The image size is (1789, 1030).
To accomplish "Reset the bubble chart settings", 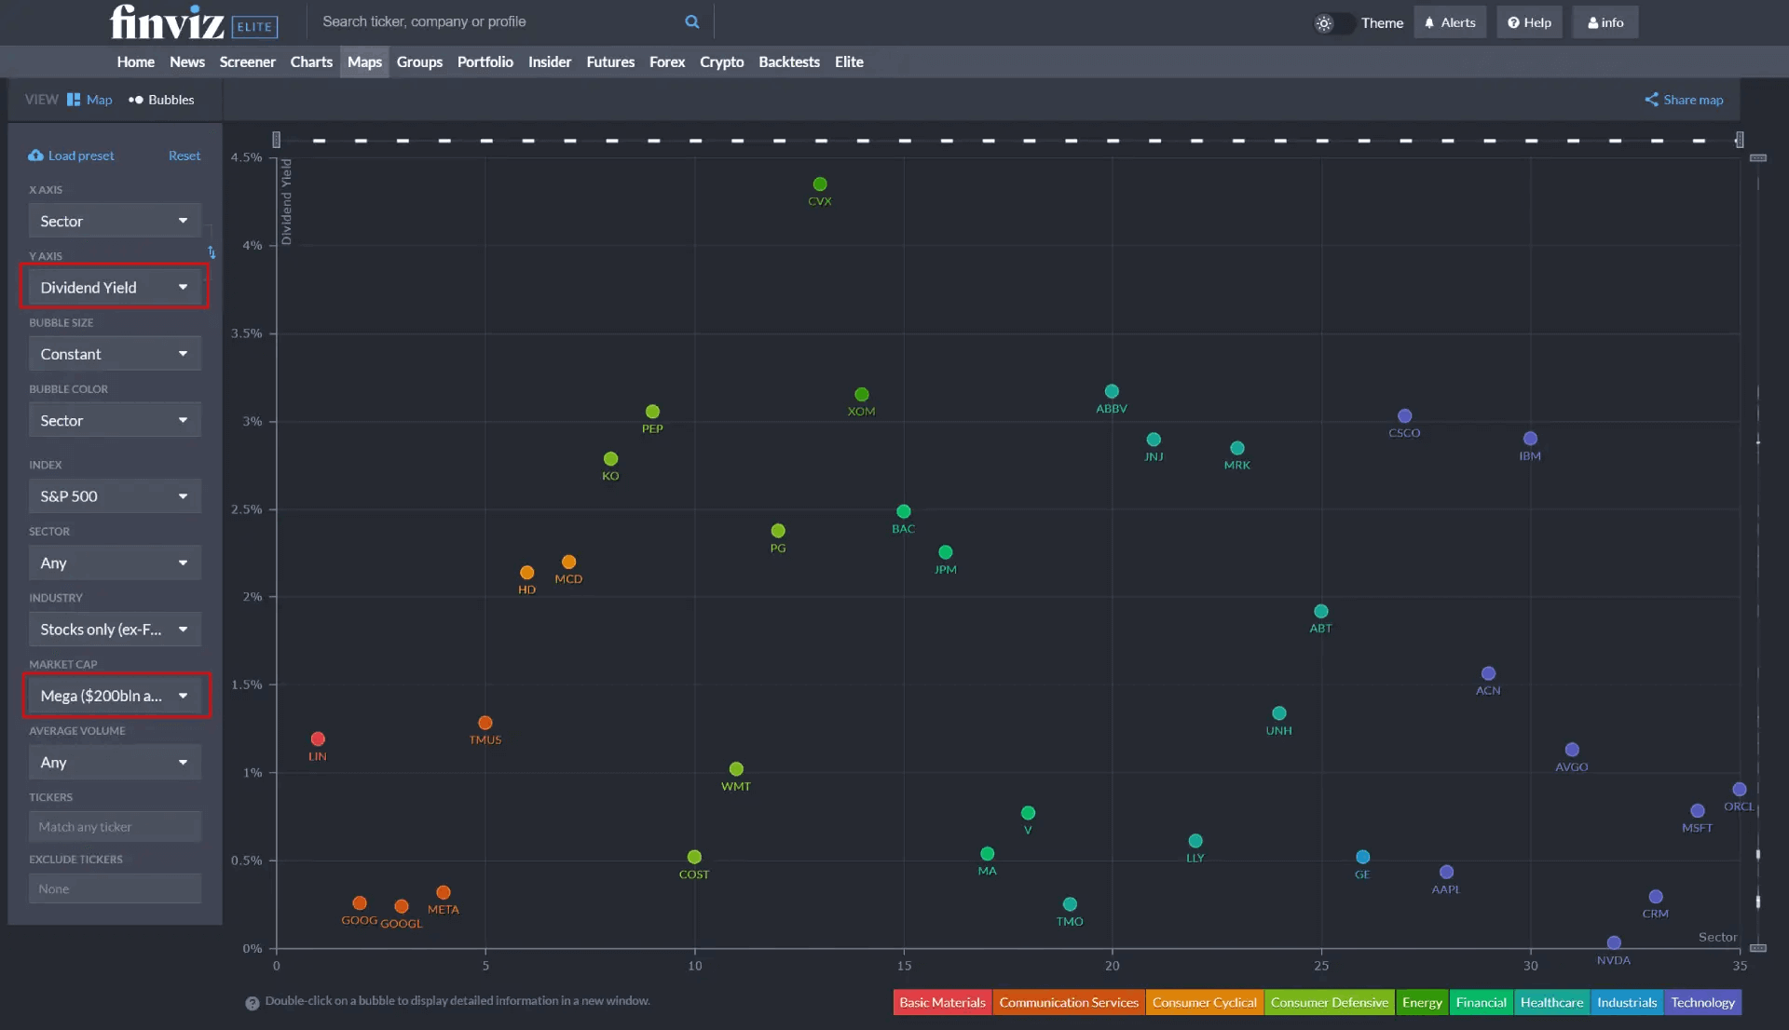I will pyautogui.click(x=184, y=156).
